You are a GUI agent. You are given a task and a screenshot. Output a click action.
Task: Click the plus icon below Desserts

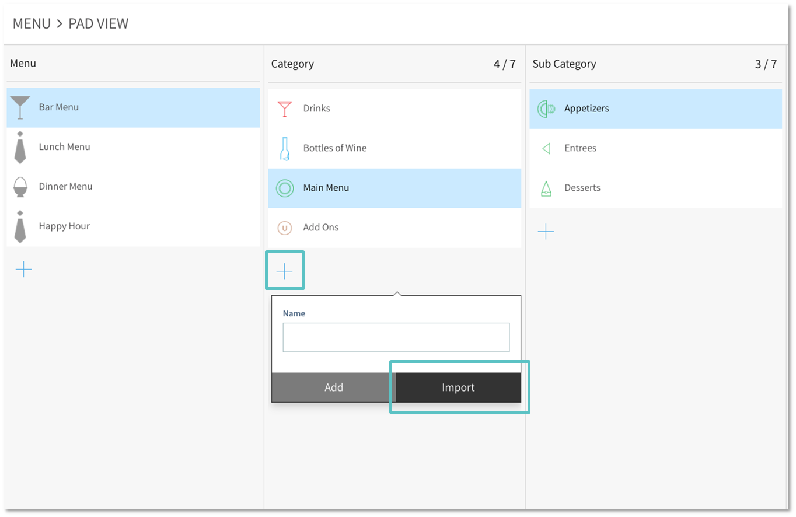coord(546,232)
